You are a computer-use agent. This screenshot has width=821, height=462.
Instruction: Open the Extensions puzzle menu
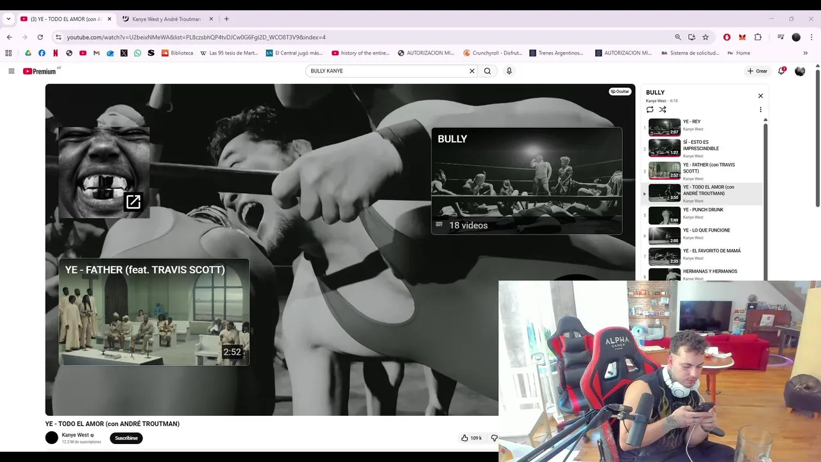(758, 37)
